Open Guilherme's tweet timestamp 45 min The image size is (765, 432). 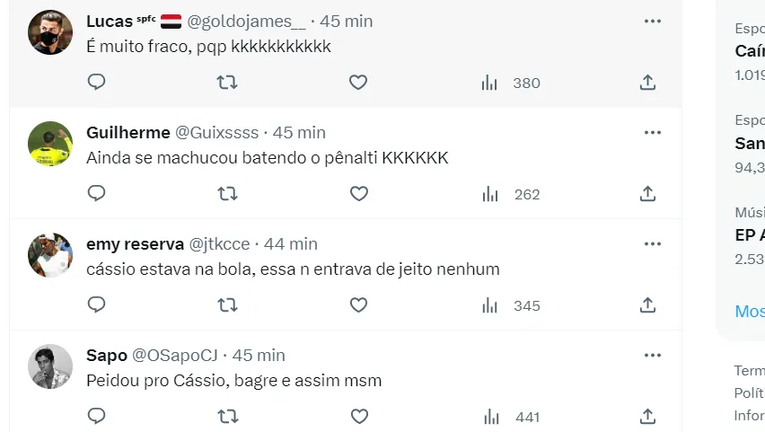coord(299,132)
